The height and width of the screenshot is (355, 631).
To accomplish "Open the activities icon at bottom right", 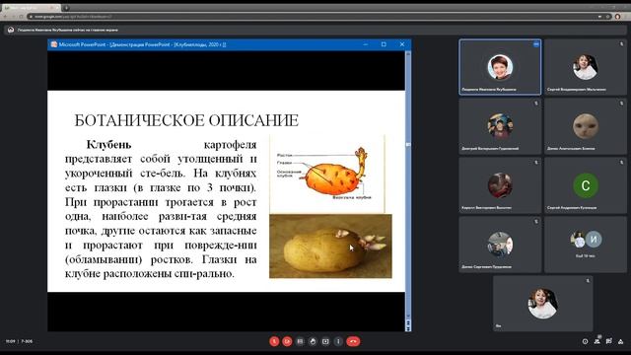I will [621, 341].
